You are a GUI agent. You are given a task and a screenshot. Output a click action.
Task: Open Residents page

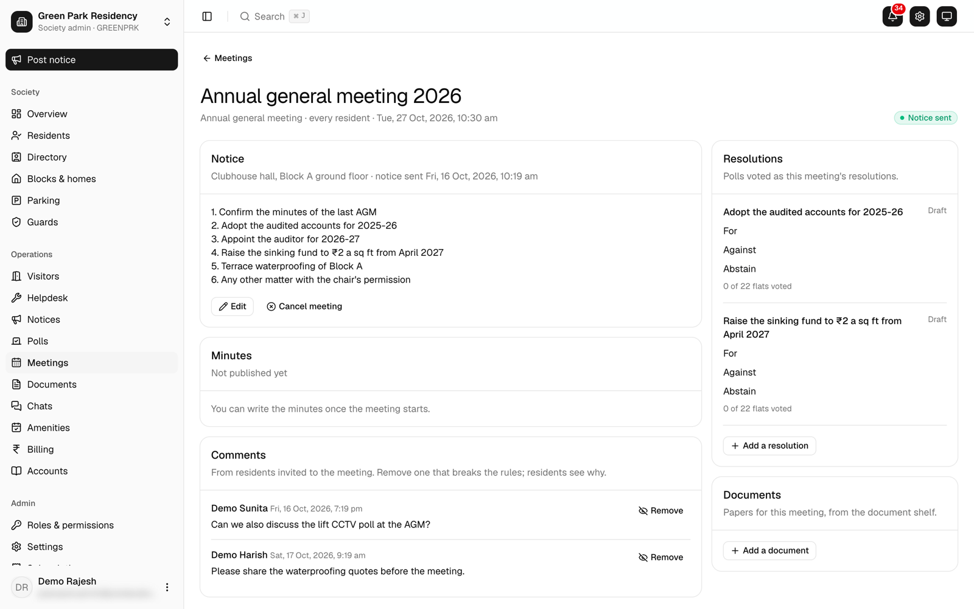(x=91, y=135)
